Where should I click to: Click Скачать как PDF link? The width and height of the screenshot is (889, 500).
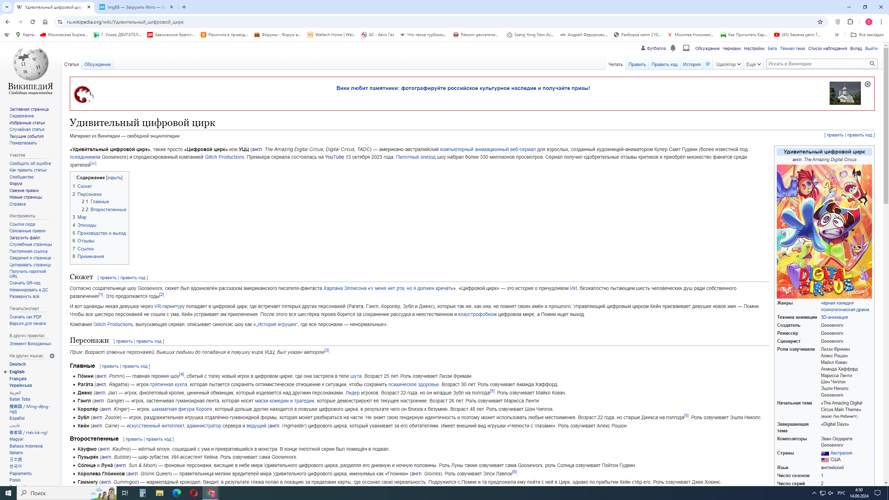click(25, 317)
